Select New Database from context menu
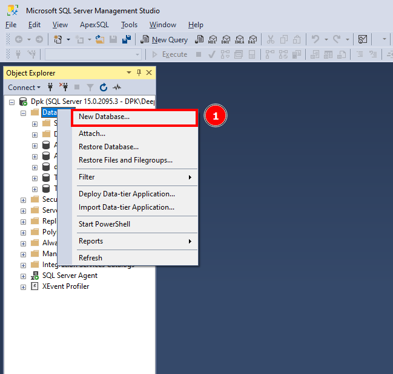The width and height of the screenshot is (393, 374). [134, 117]
